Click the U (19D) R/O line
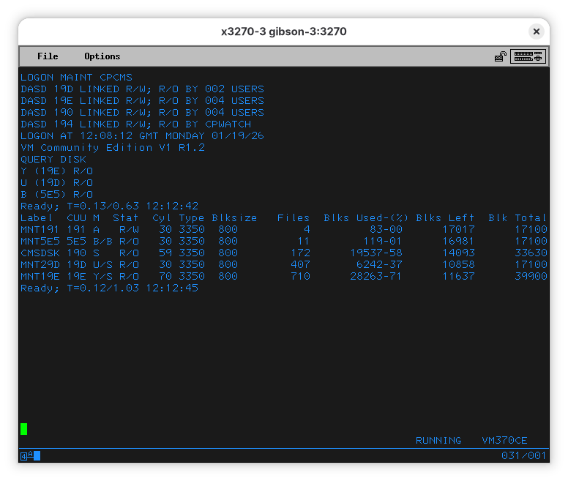 pyautogui.click(x=56, y=182)
